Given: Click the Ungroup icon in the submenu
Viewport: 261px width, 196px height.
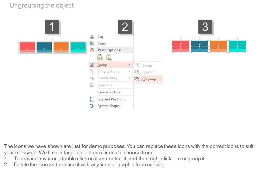Looking at the screenshot, I should coord(137,79).
